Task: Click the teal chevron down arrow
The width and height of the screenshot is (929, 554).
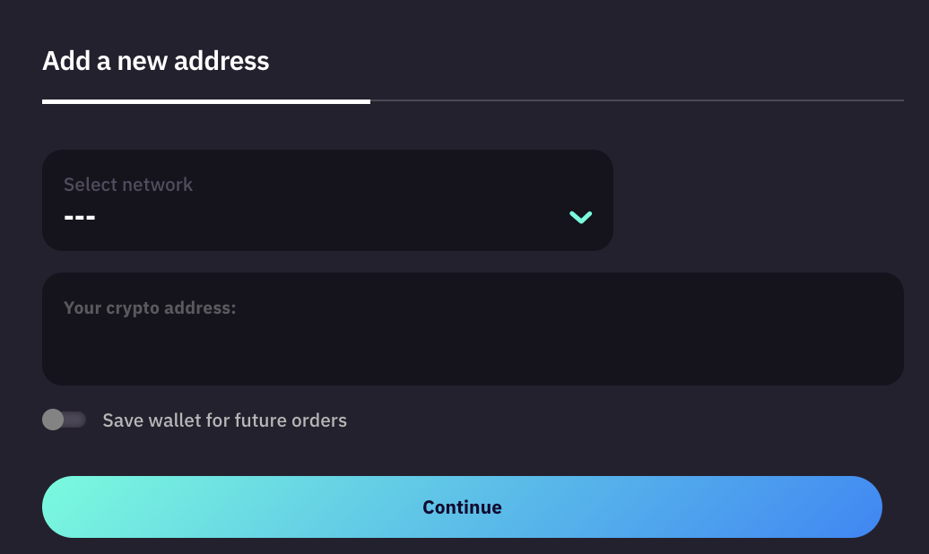Action: coord(581,217)
